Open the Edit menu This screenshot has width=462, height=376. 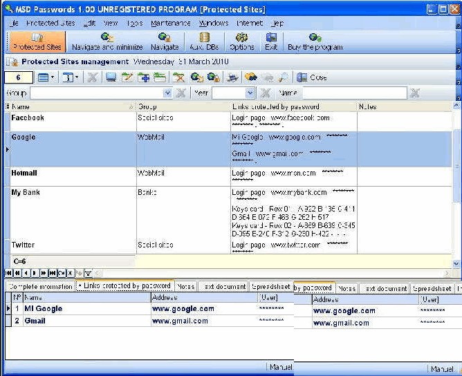tap(89, 23)
